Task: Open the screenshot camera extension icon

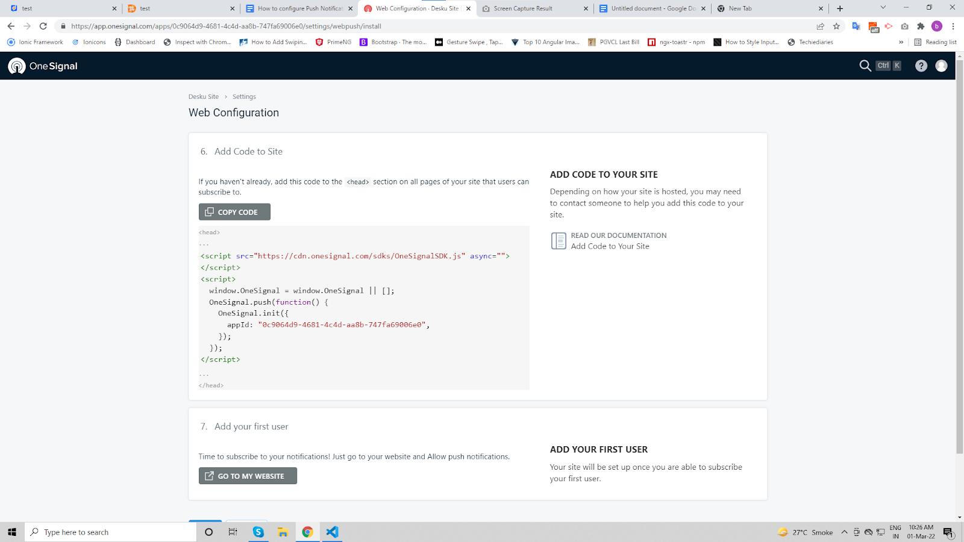Action: (904, 26)
